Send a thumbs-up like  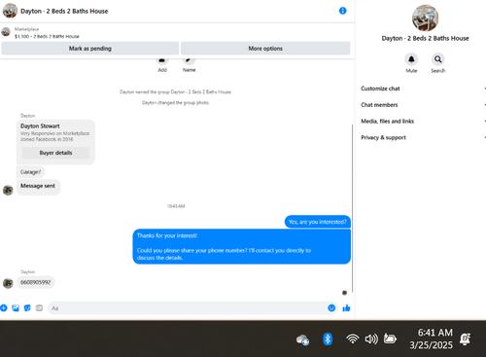tap(346, 308)
